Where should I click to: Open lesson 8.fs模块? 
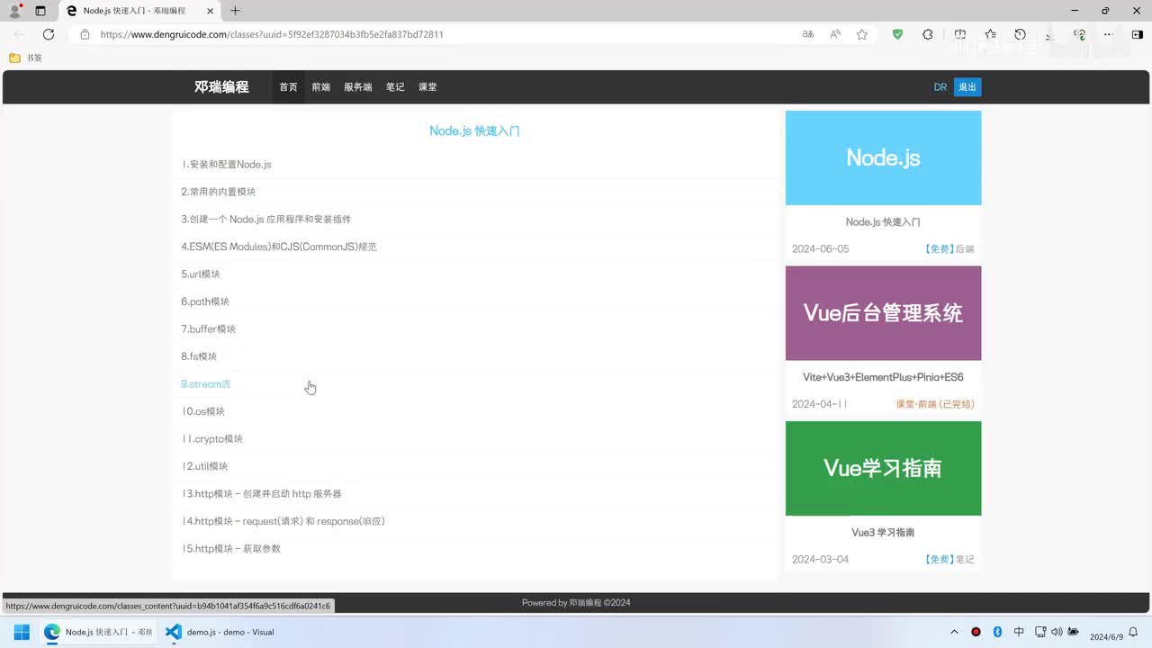(x=198, y=356)
